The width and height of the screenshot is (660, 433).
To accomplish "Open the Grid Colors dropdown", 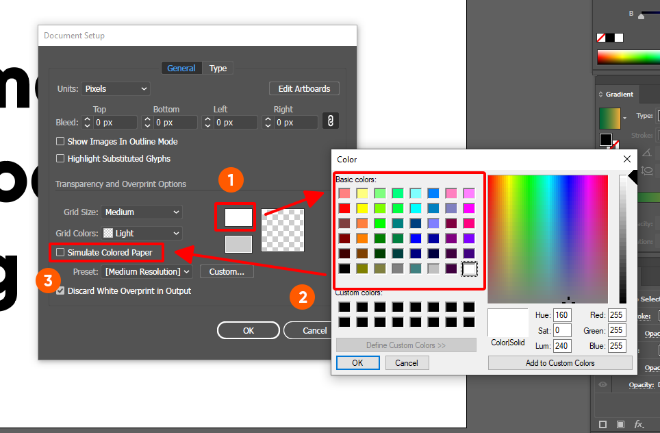I will point(142,233).
